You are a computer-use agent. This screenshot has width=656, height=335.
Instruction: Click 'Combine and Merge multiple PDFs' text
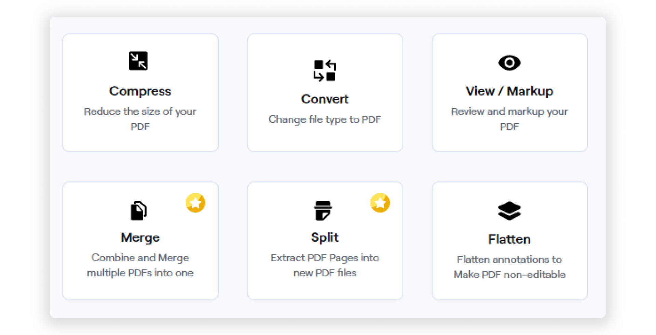point(140,265)
